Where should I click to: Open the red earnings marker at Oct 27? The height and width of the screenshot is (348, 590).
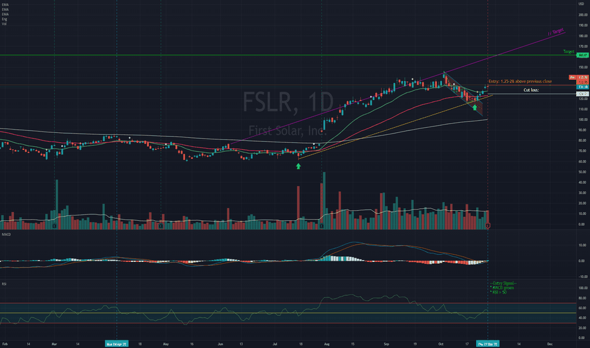coord(488,226)
